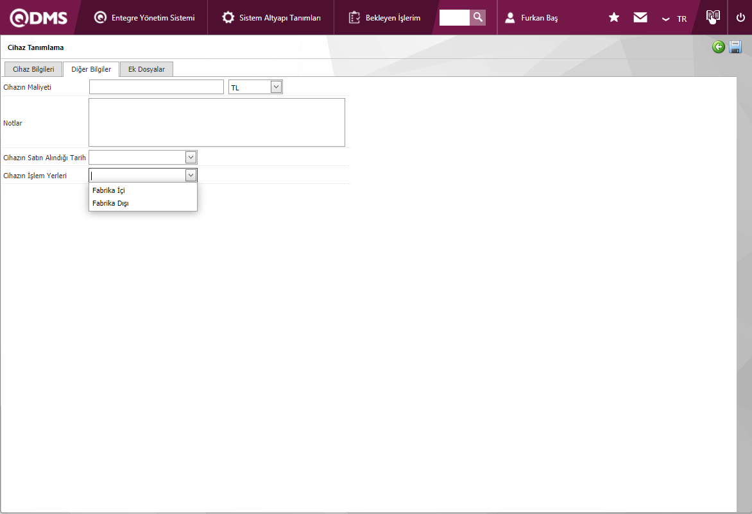Screen dimensions: 752x514
Task: Open favorites star icon in header
Action: coord(614,18)
